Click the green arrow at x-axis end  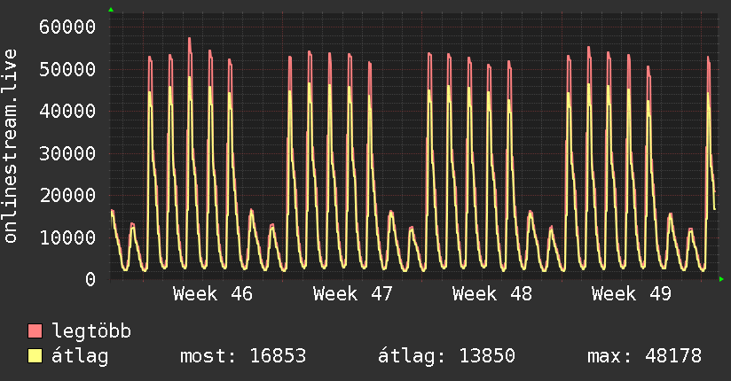(x=721, y=279)
